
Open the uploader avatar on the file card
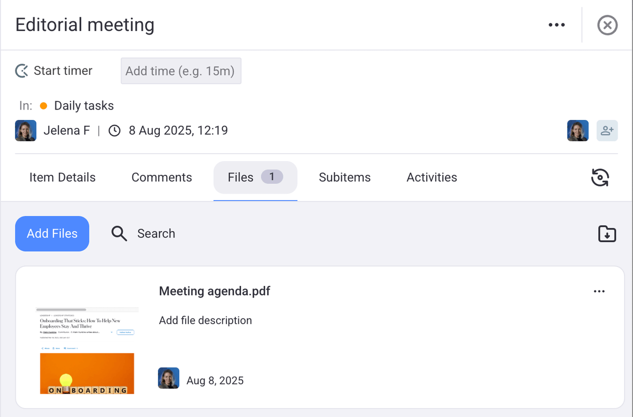[168, 378]
